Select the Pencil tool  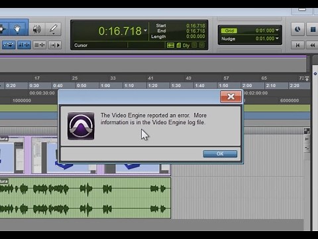(x=53, y=29)
